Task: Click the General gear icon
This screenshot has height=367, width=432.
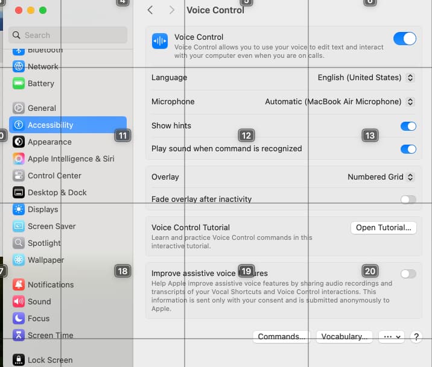Action: tap(19, 108)
